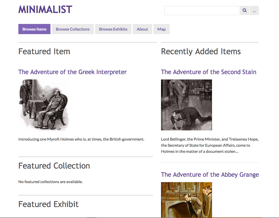Screen dimensions: 279x218
Task: Open the Browse Items tab
Action: pos(34,29)
